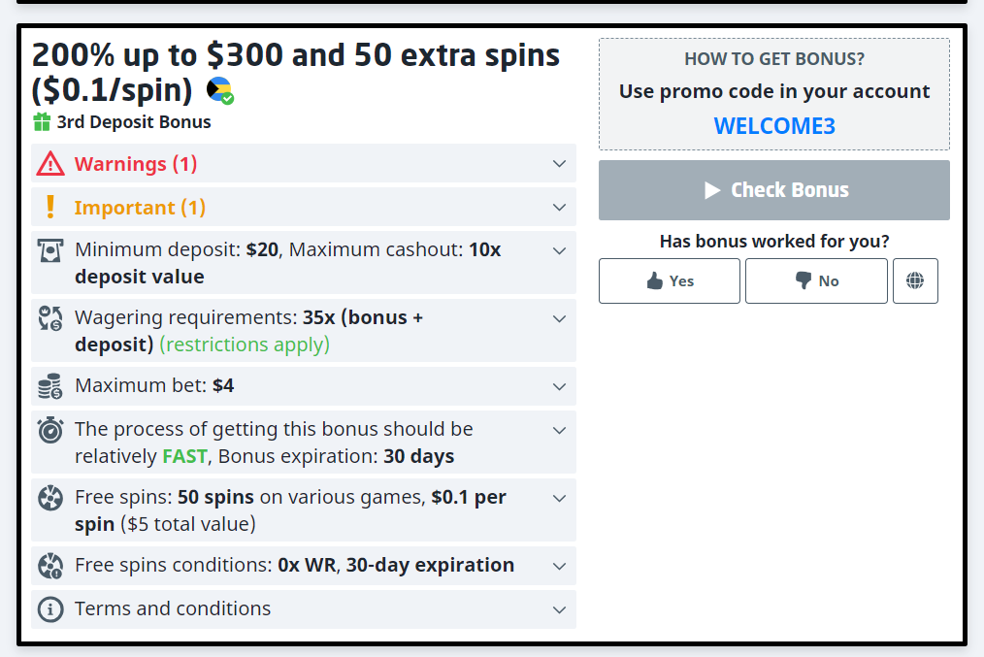The image size is (984, 657).
Task: Click the wagering requirements icon
Action: tap(50, 318)
